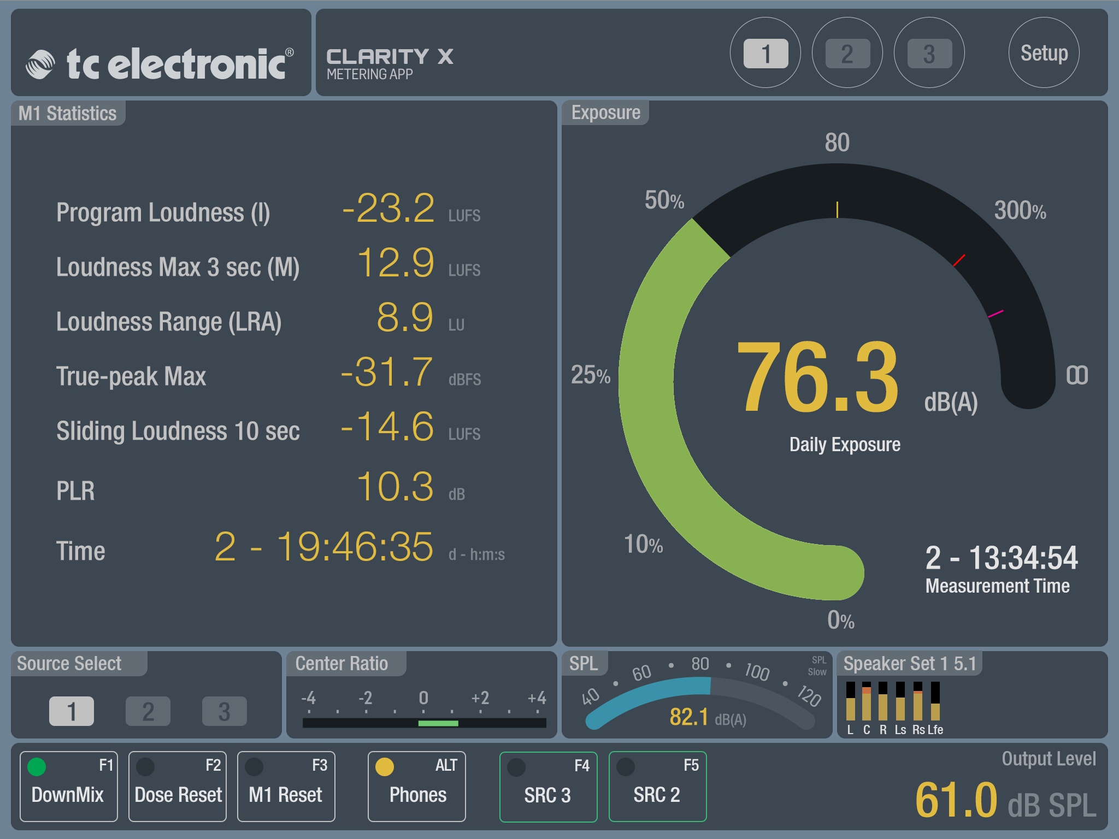Choose source 1 in Source Select
This screenshot has height=839, width=1119.
[72, 711]
